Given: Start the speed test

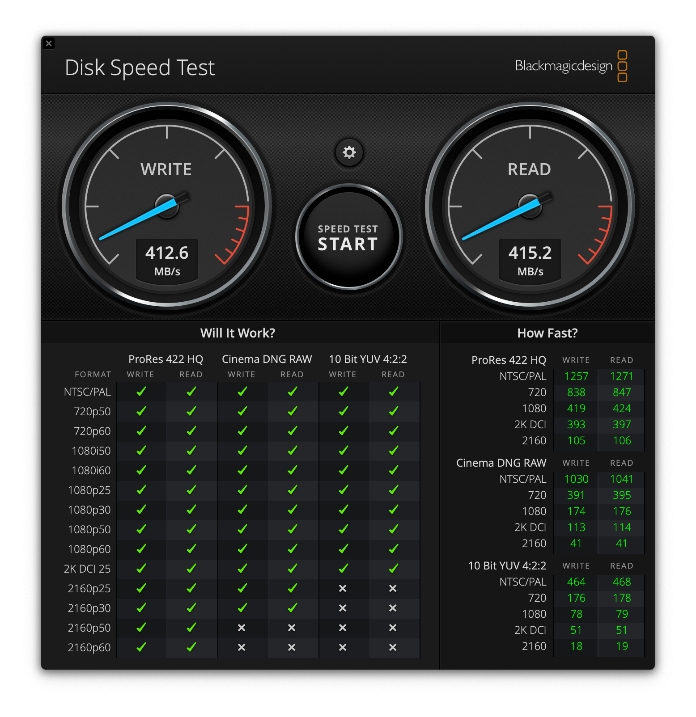Looking at the screenshot, I should [x=348, y=237].
